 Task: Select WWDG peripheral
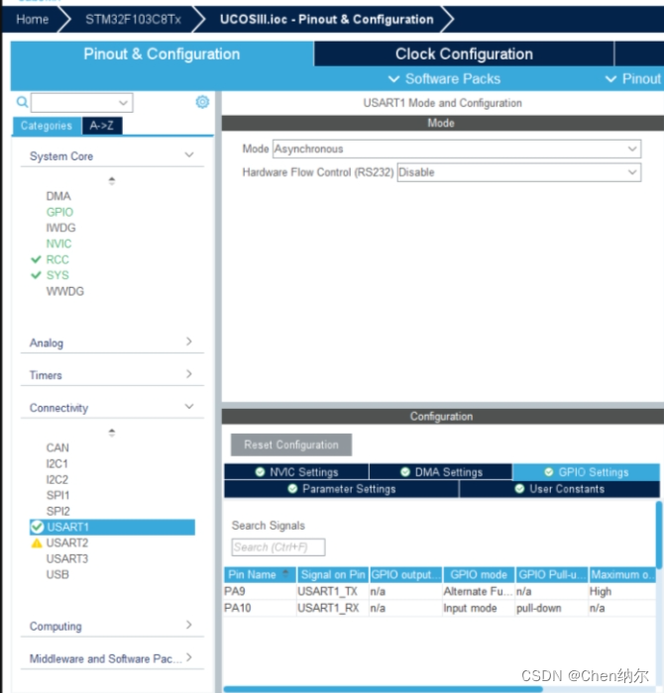[x=65, y=291]
